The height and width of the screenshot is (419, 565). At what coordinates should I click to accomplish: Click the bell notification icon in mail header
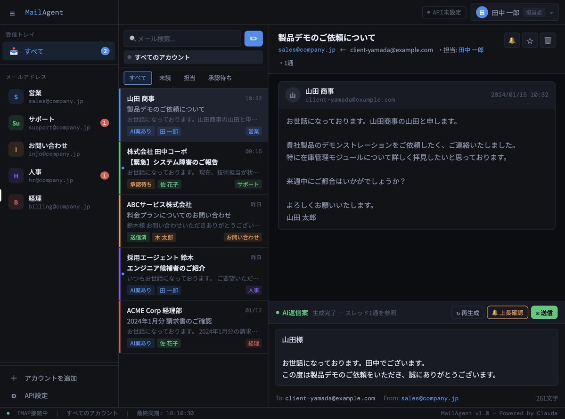click(512, 40)
